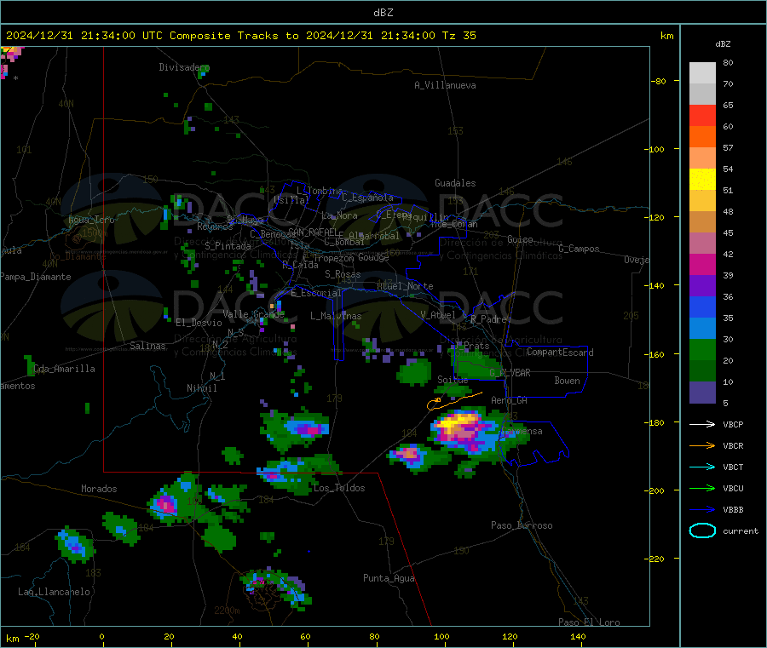Click the green VBCU arrow legend symbol

(x=702, y=488)
